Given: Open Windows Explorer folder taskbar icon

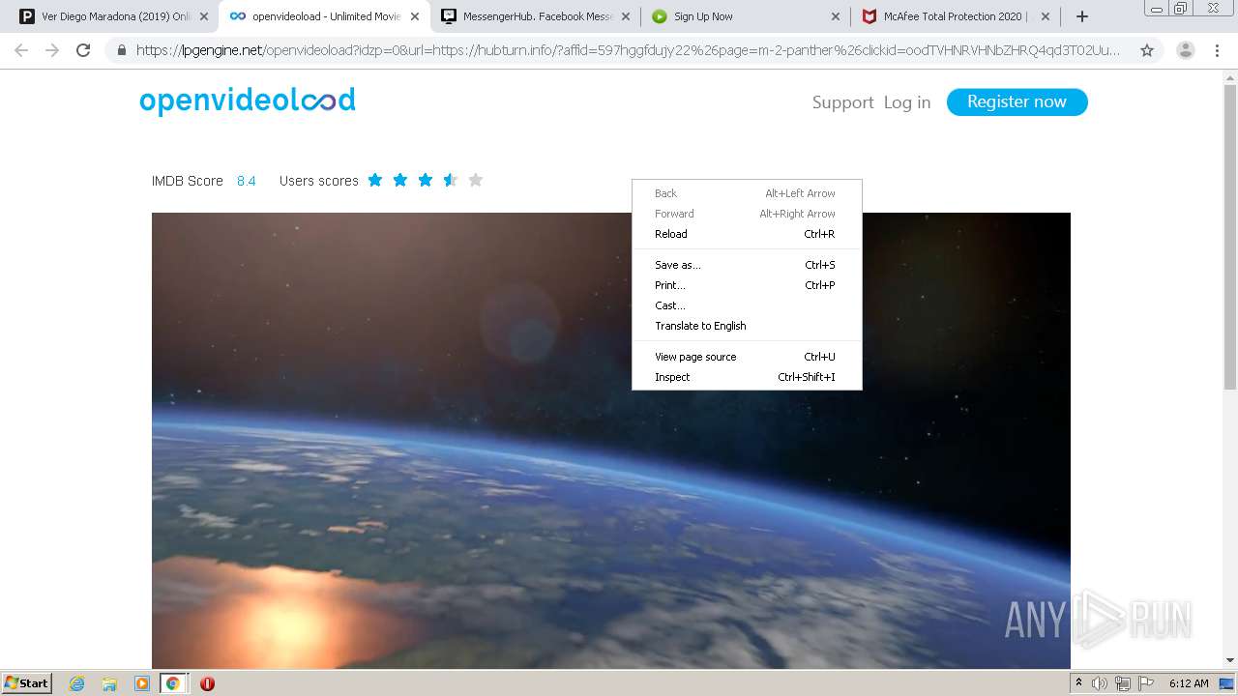Looking at the screenshot, I should coord(109,683).
